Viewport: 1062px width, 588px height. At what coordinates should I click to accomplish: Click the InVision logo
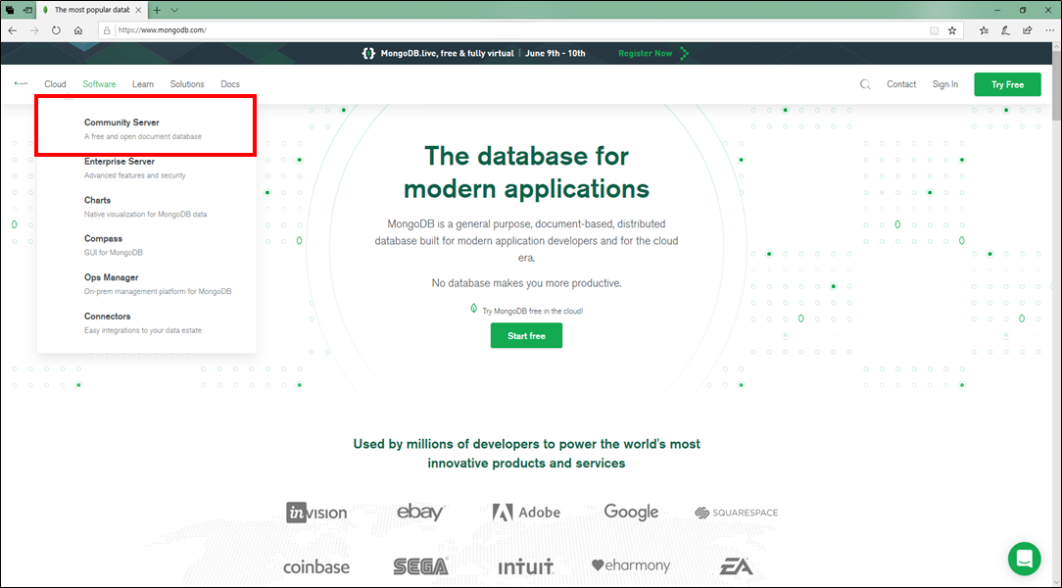pos(316,513)
